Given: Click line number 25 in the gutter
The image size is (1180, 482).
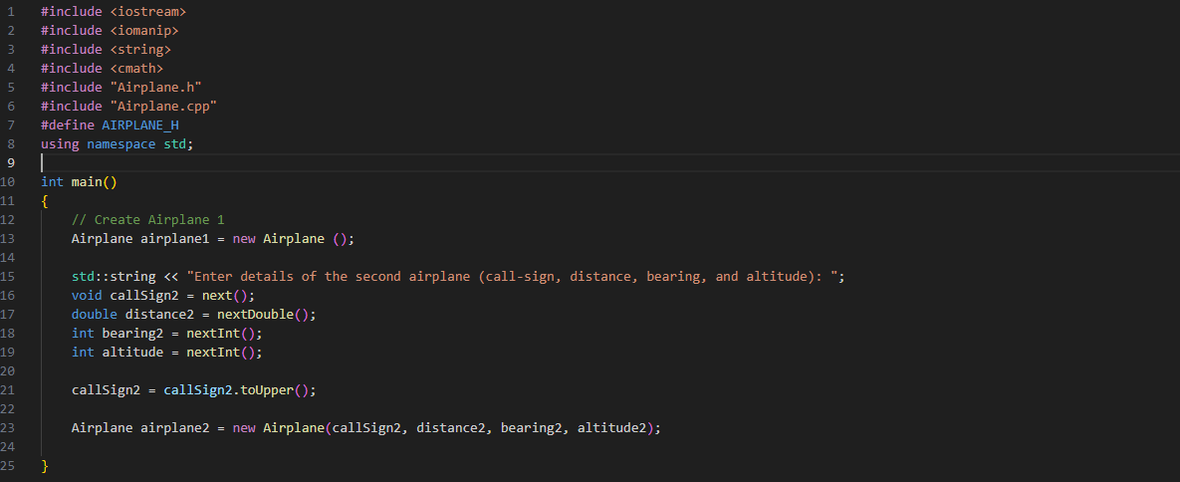Looking at the screenshot, I should coord(8,466).
